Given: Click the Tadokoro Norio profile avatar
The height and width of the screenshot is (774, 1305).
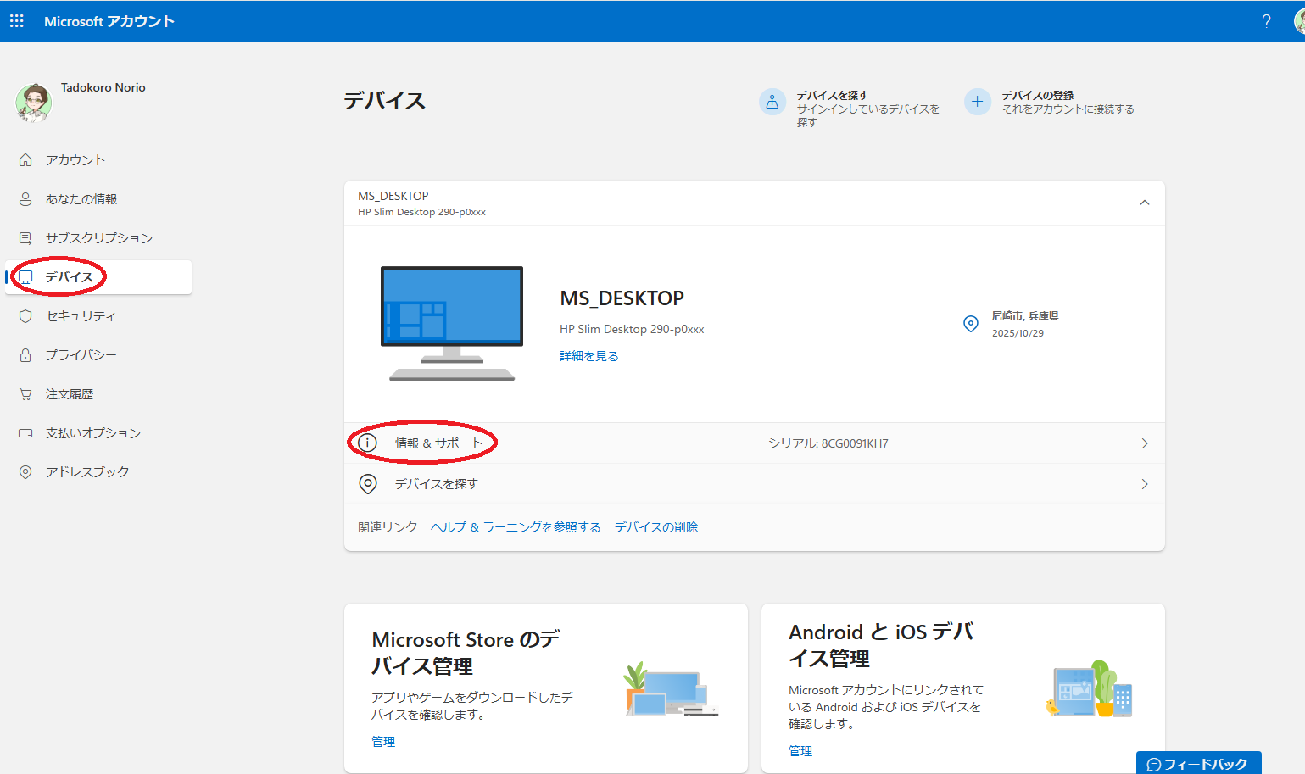Looking at the screenshot, I should 34,103.
